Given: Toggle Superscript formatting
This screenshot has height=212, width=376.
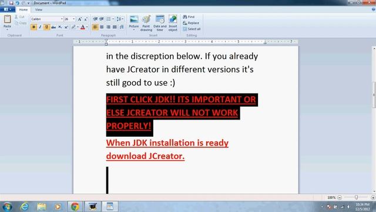Looking at the screenshot, I should click(x=66, y=27).
